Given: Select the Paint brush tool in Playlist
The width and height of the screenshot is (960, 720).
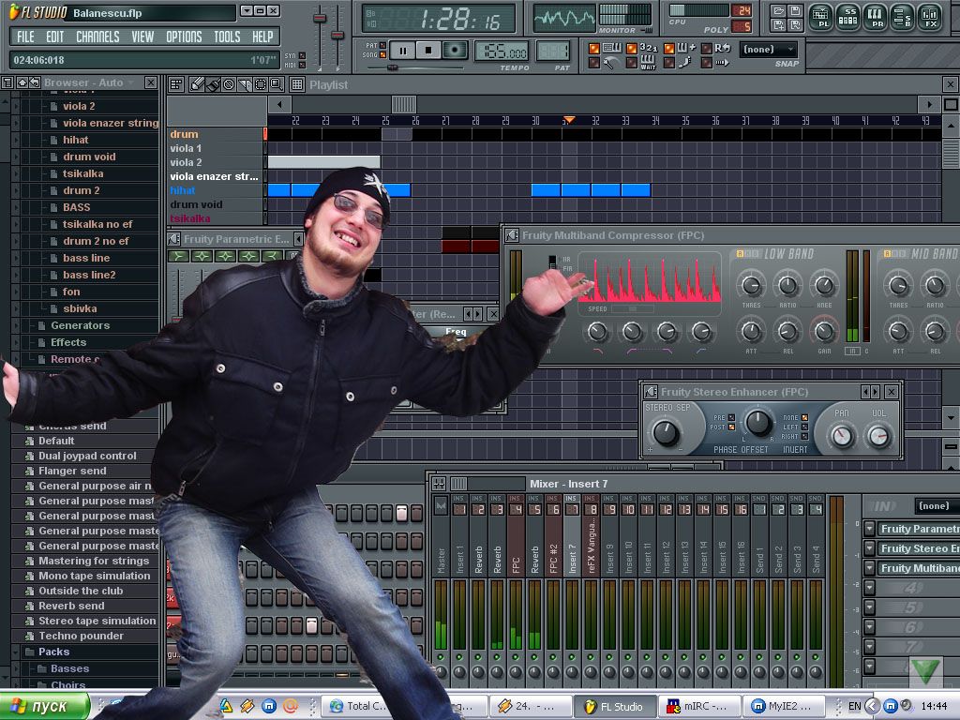Looking at the screenshot, I should (213, 84).
